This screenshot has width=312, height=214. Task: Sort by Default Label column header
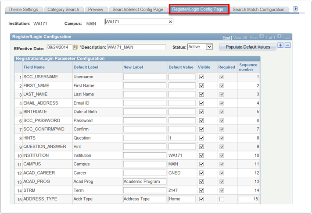coord(86,67)
